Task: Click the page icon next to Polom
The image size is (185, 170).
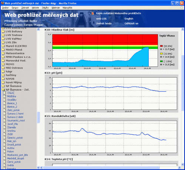Action: click(x=4, y=151)
